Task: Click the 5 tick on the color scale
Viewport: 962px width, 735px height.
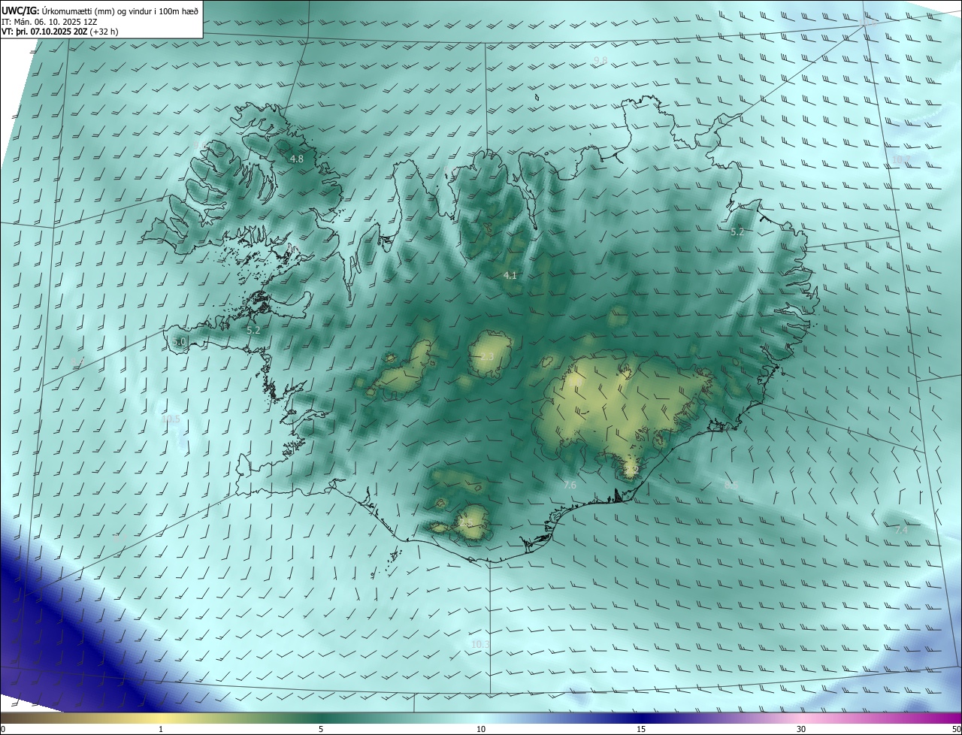Action: (321, 730)
